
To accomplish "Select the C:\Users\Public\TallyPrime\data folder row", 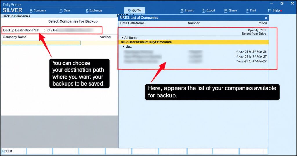I will [193, 42].
